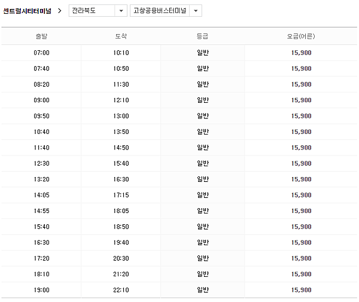Viewport: 359px width, 302px height.
Task: Click the 출발 column header
Action: 41,36
